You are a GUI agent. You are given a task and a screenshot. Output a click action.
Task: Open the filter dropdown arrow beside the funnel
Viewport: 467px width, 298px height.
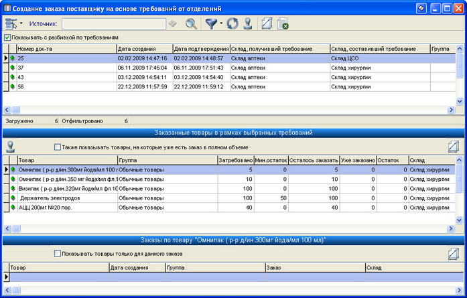(x=221, y=23)
